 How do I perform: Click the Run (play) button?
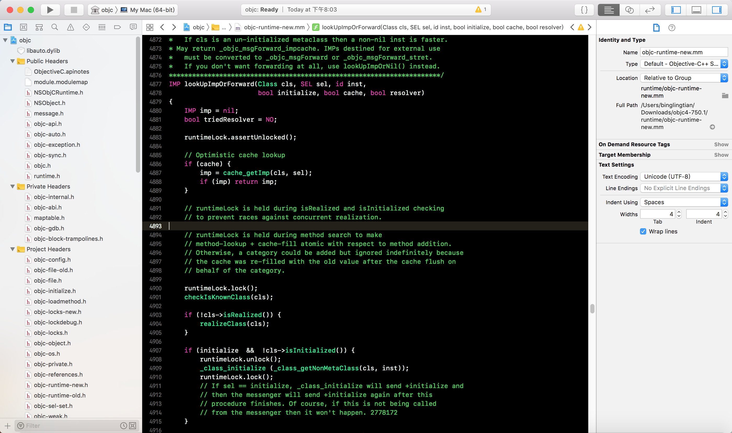(x=50, y=10)
